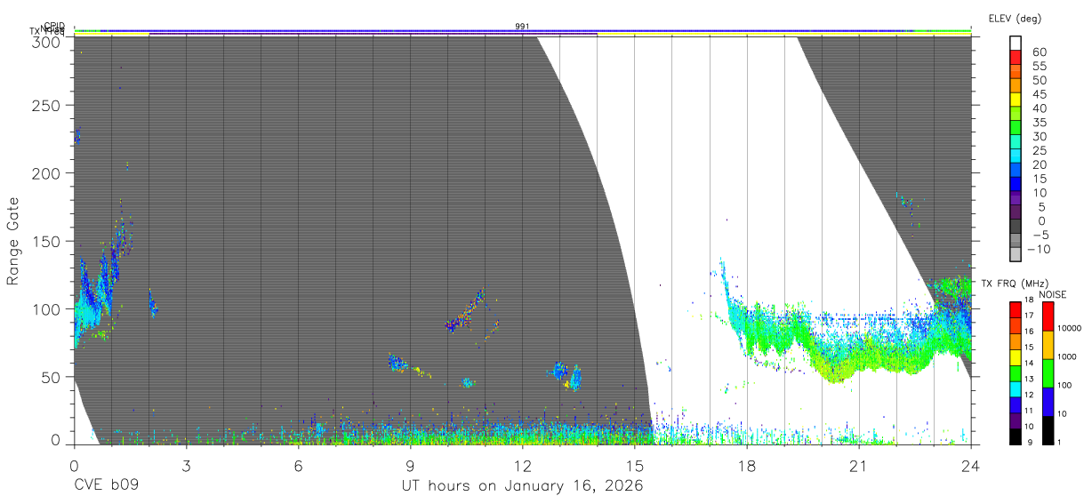Click the '3' tick on UT hours axis
1092x504 pixels.
tap(186, 464)
